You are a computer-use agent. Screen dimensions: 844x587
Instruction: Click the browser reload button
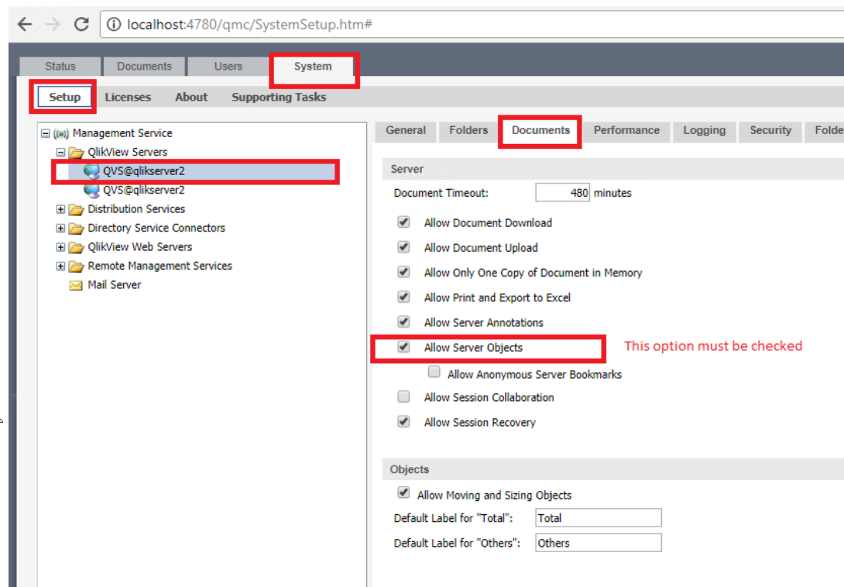coord(81,24)
